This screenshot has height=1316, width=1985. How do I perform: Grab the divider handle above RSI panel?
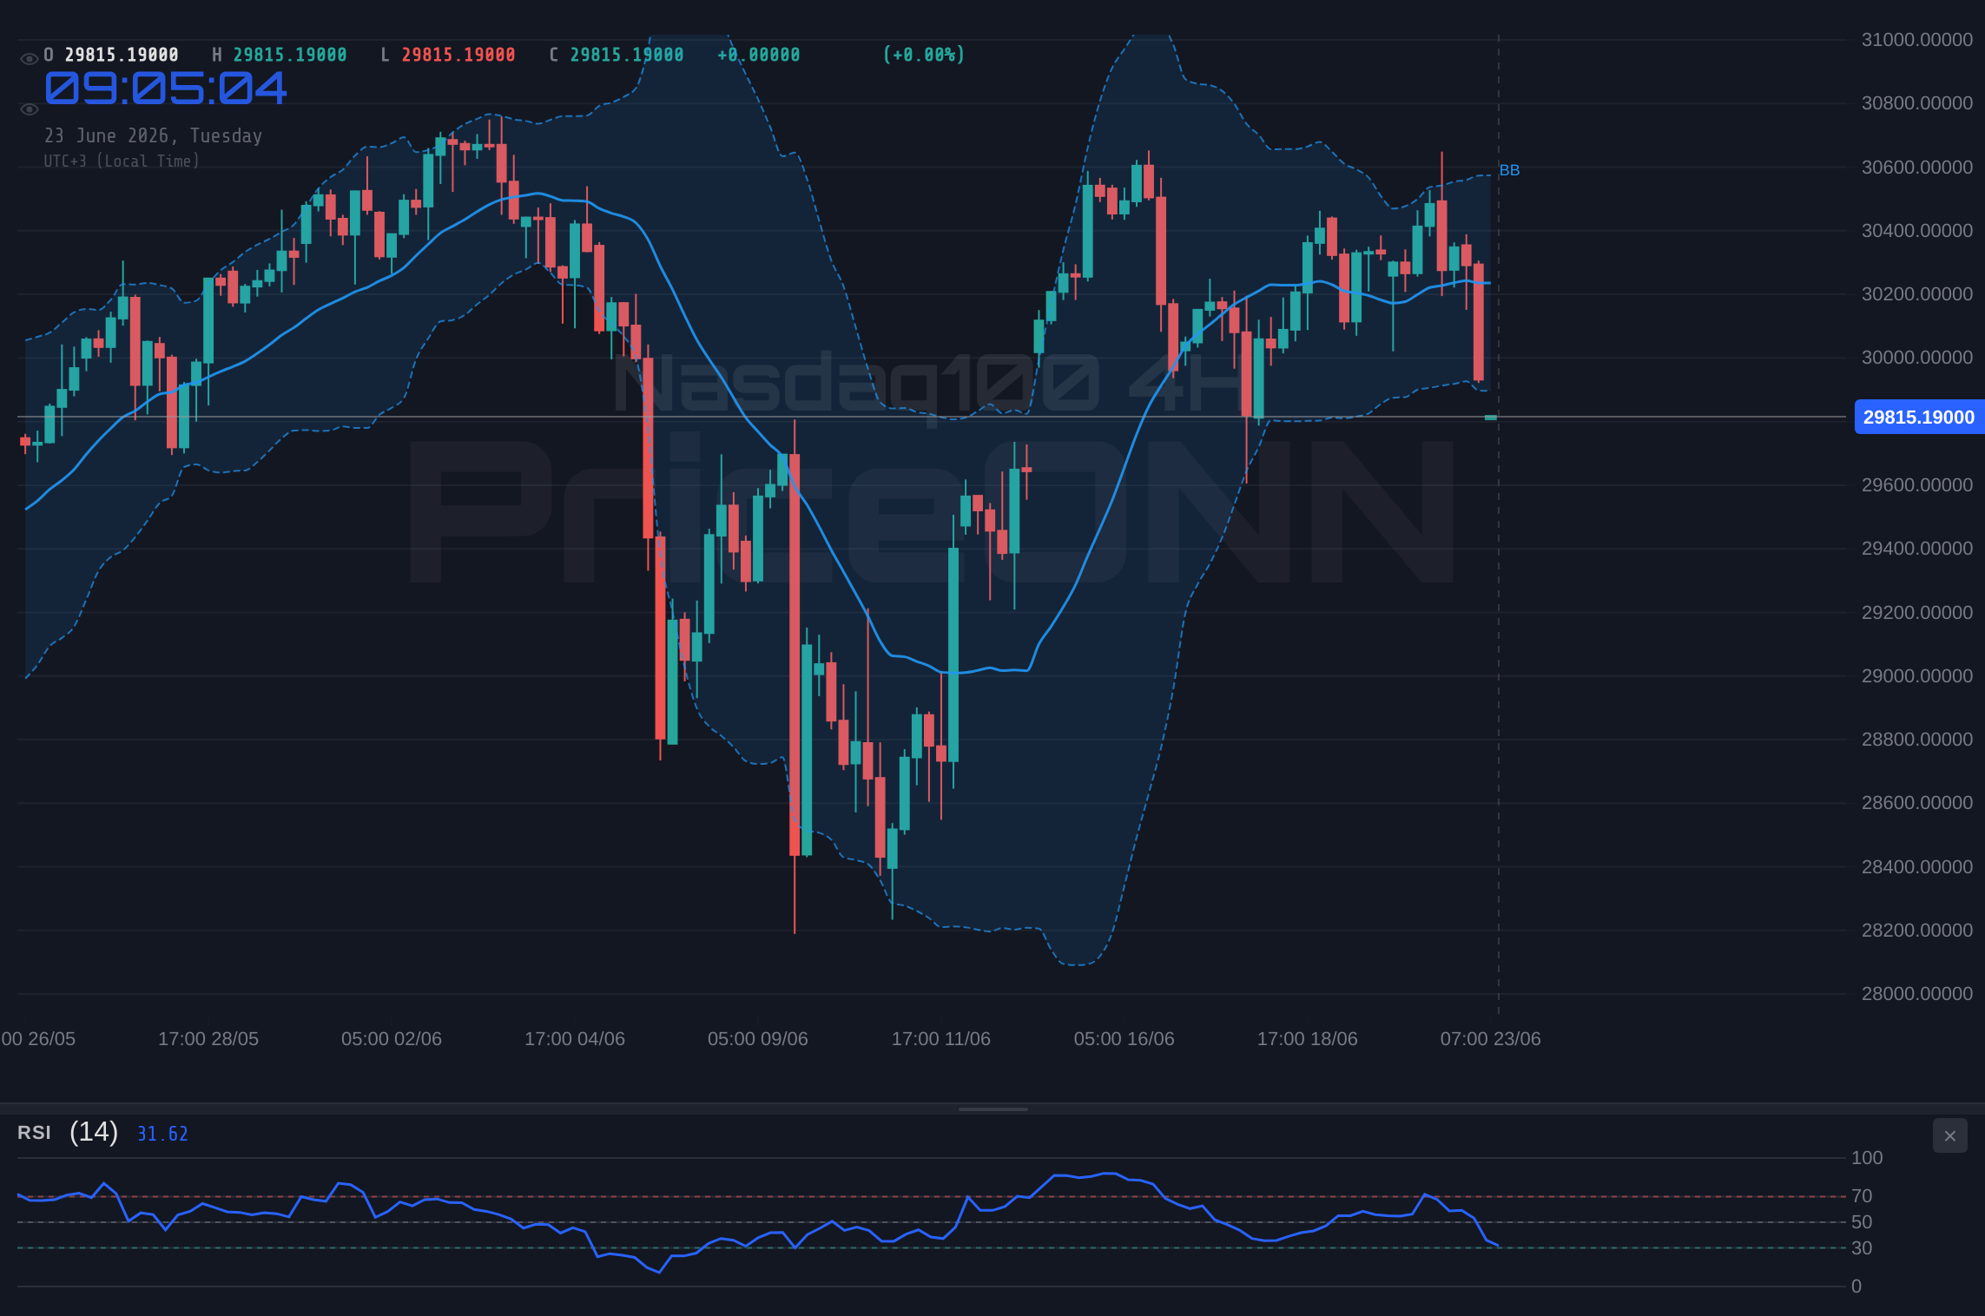point(992,1109)
